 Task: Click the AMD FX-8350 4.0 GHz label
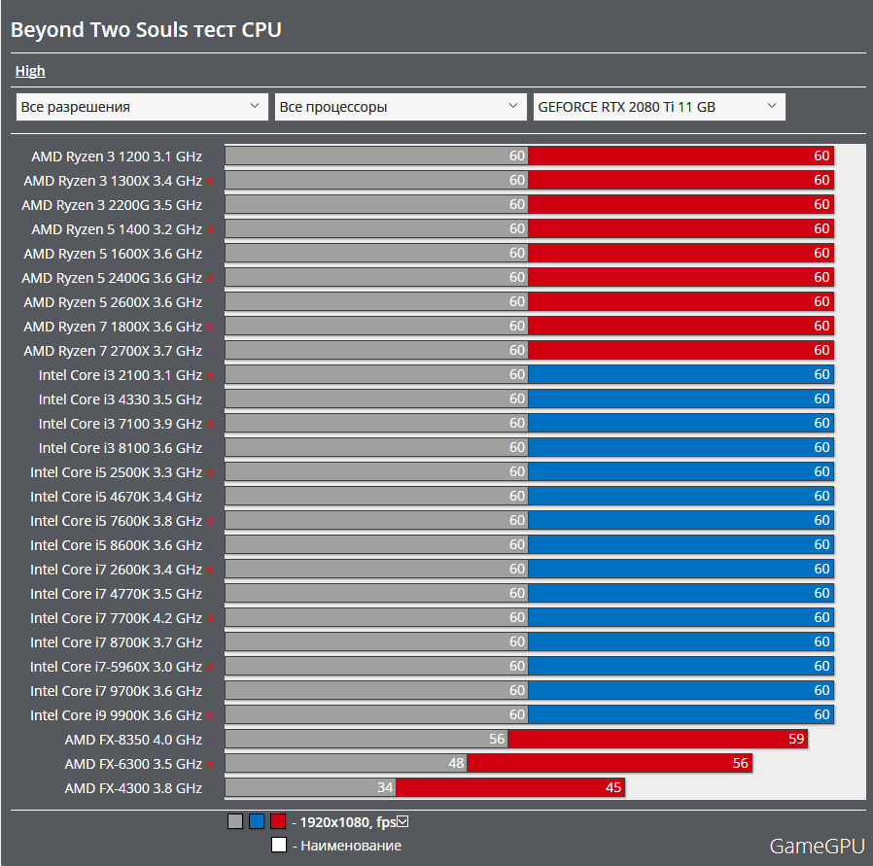pos(133,740)
